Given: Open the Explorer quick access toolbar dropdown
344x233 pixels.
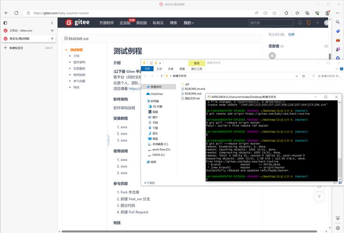Looking at the screenshot, I should point(160,63).
